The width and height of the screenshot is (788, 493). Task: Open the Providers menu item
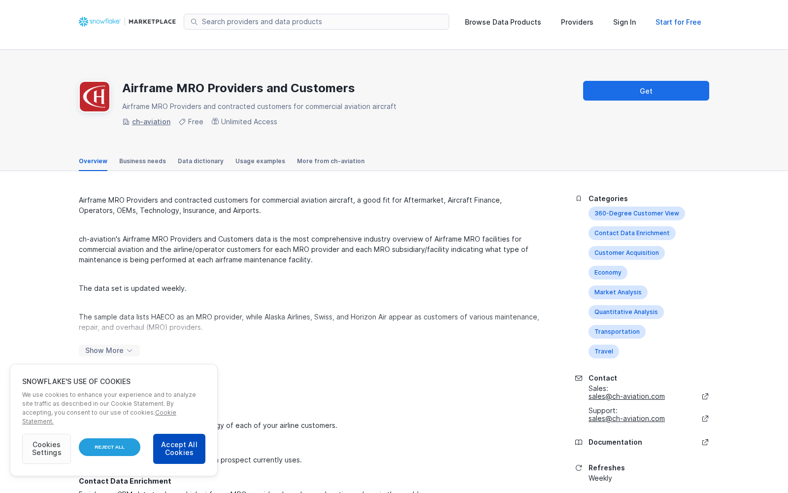(x=577, y=22)
